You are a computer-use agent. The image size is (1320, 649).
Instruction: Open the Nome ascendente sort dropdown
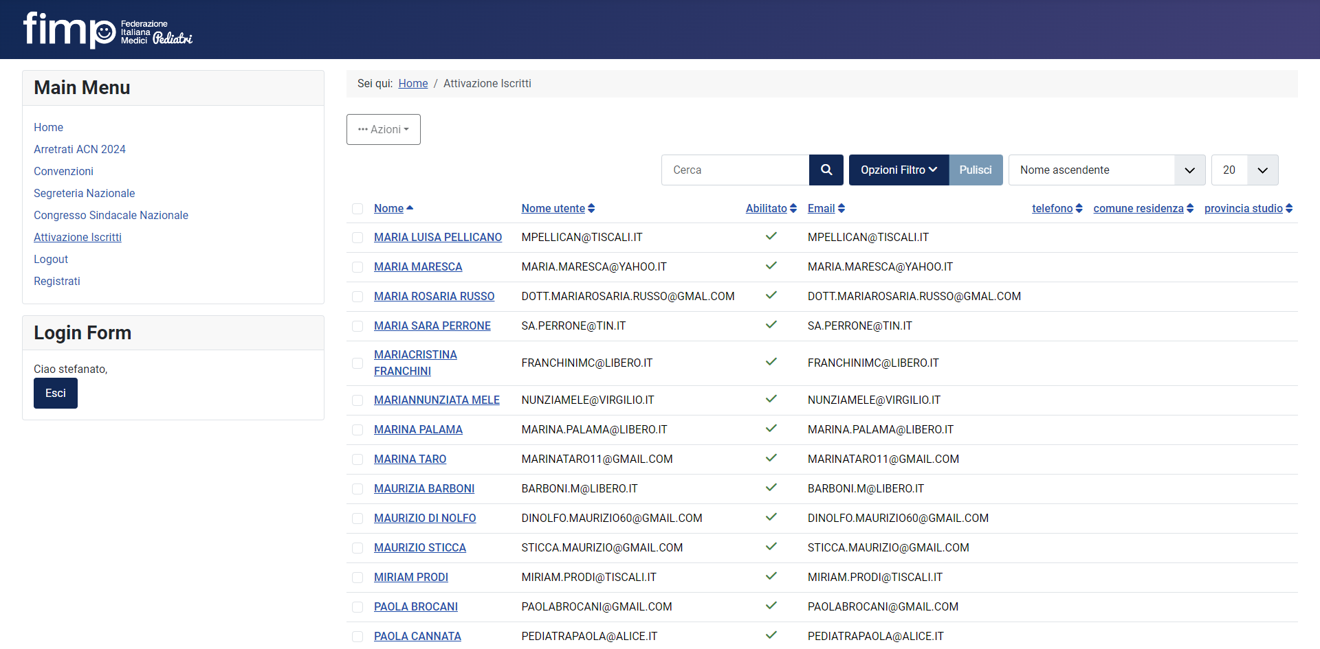(1106, 170)
